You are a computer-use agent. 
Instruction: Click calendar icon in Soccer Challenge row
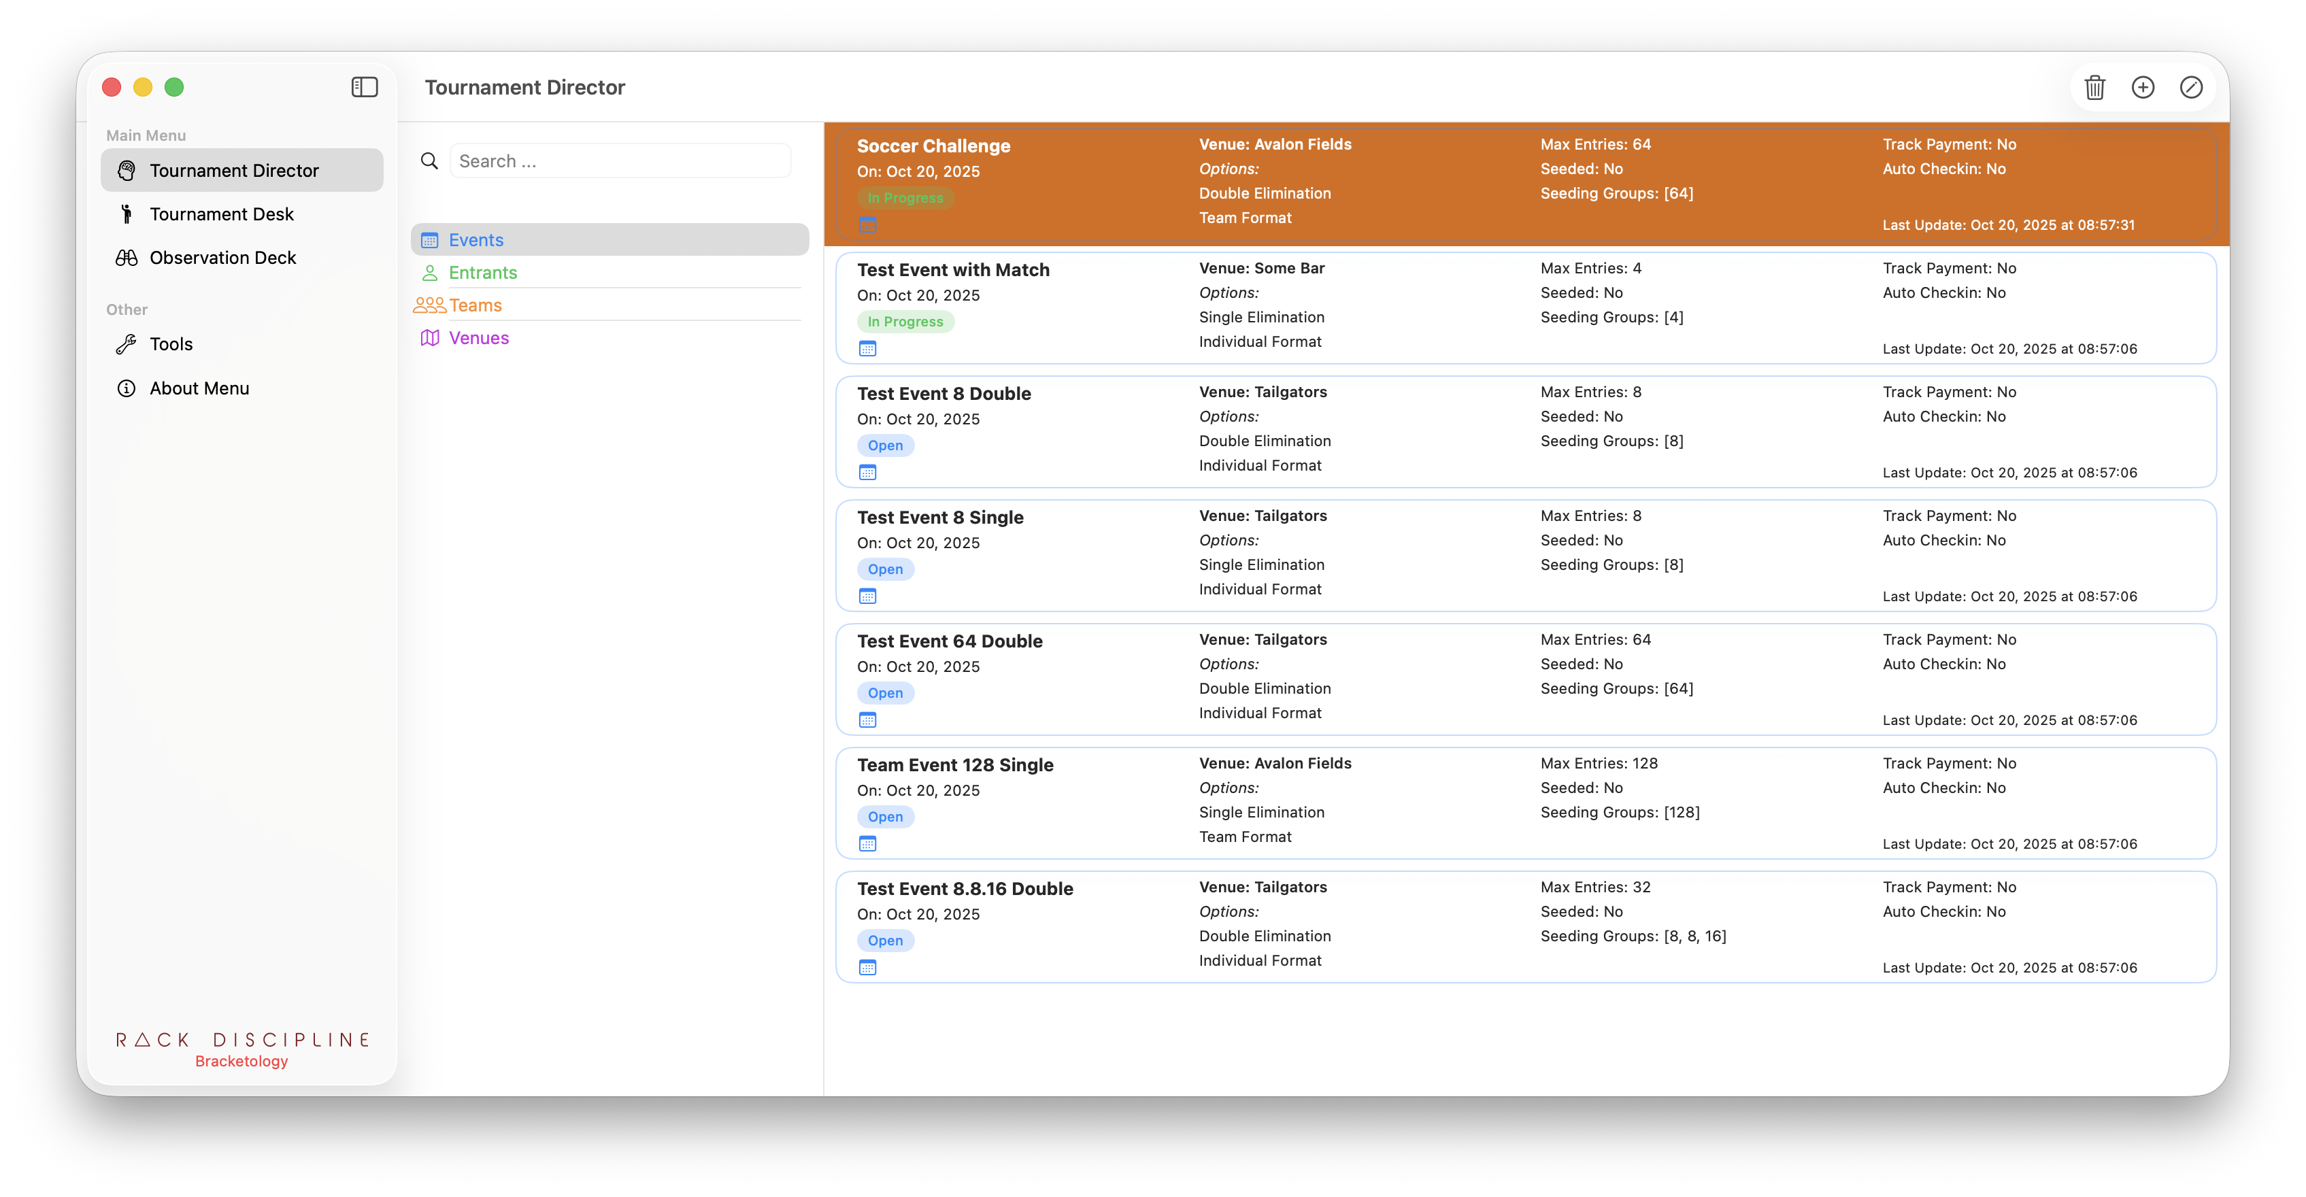[x=867, y=224]
